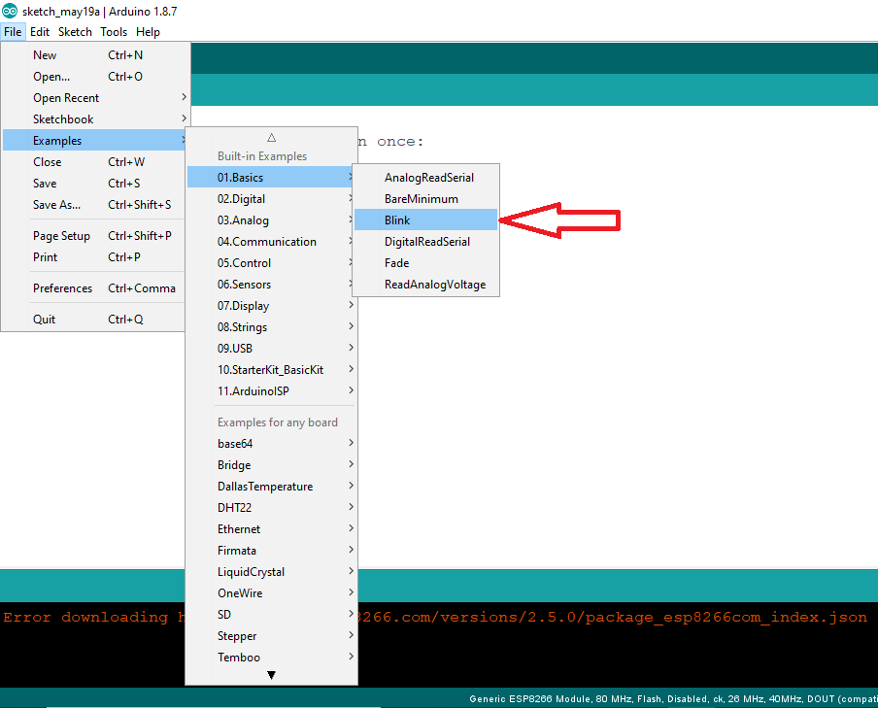878x709 pixels.
Task: Select the Fade example
Action: (397, 263)
